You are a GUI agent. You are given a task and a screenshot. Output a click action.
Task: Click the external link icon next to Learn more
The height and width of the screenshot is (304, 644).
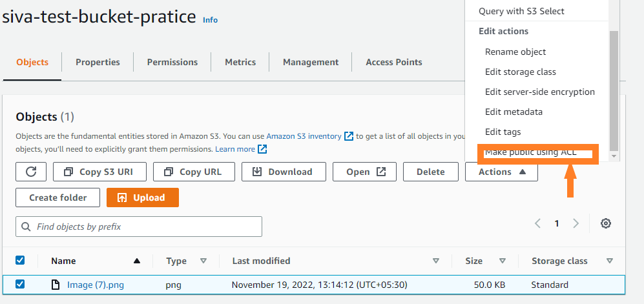point(262,149)
